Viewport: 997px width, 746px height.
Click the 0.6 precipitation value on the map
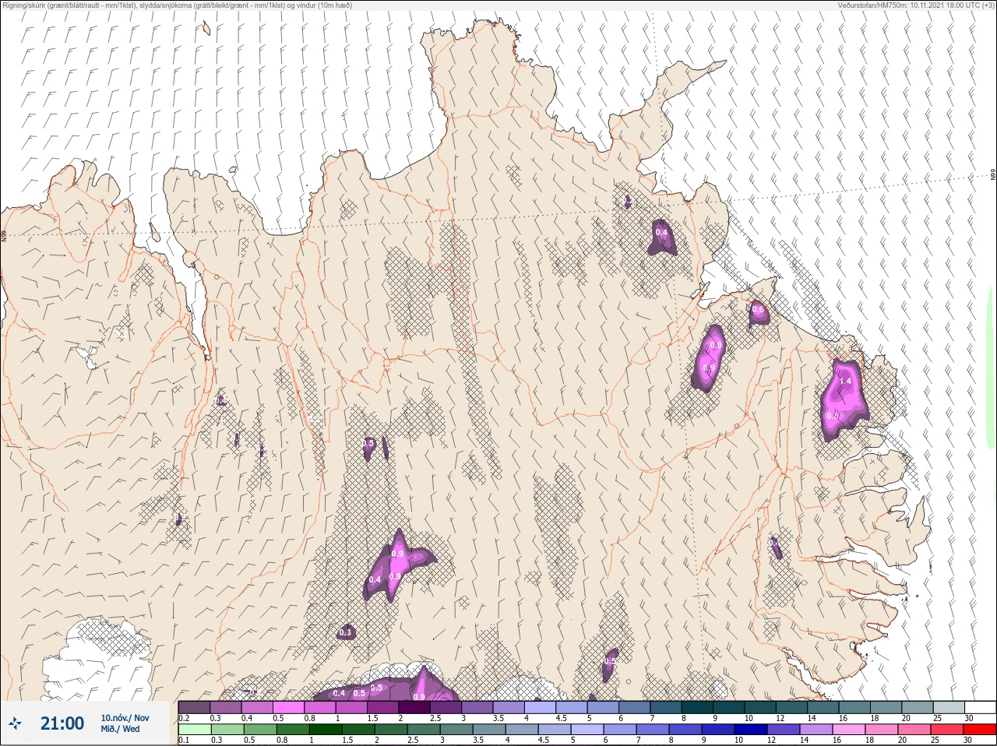coord(758,309)
